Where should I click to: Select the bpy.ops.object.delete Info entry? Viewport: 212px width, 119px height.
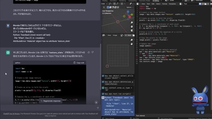point(118,83)
